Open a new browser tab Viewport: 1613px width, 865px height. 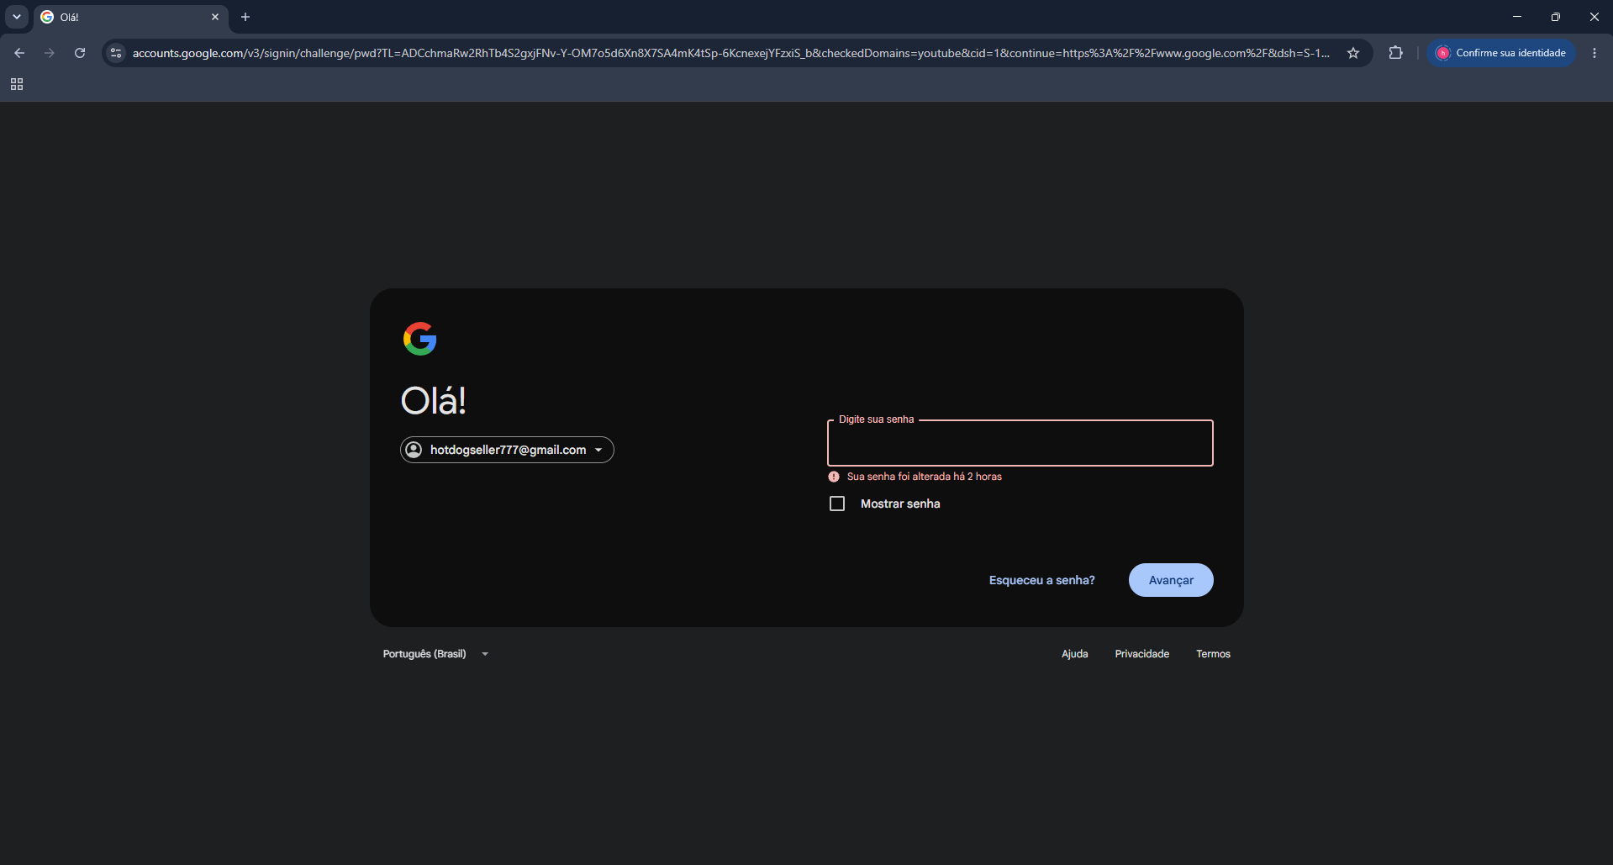pos(245,17)
